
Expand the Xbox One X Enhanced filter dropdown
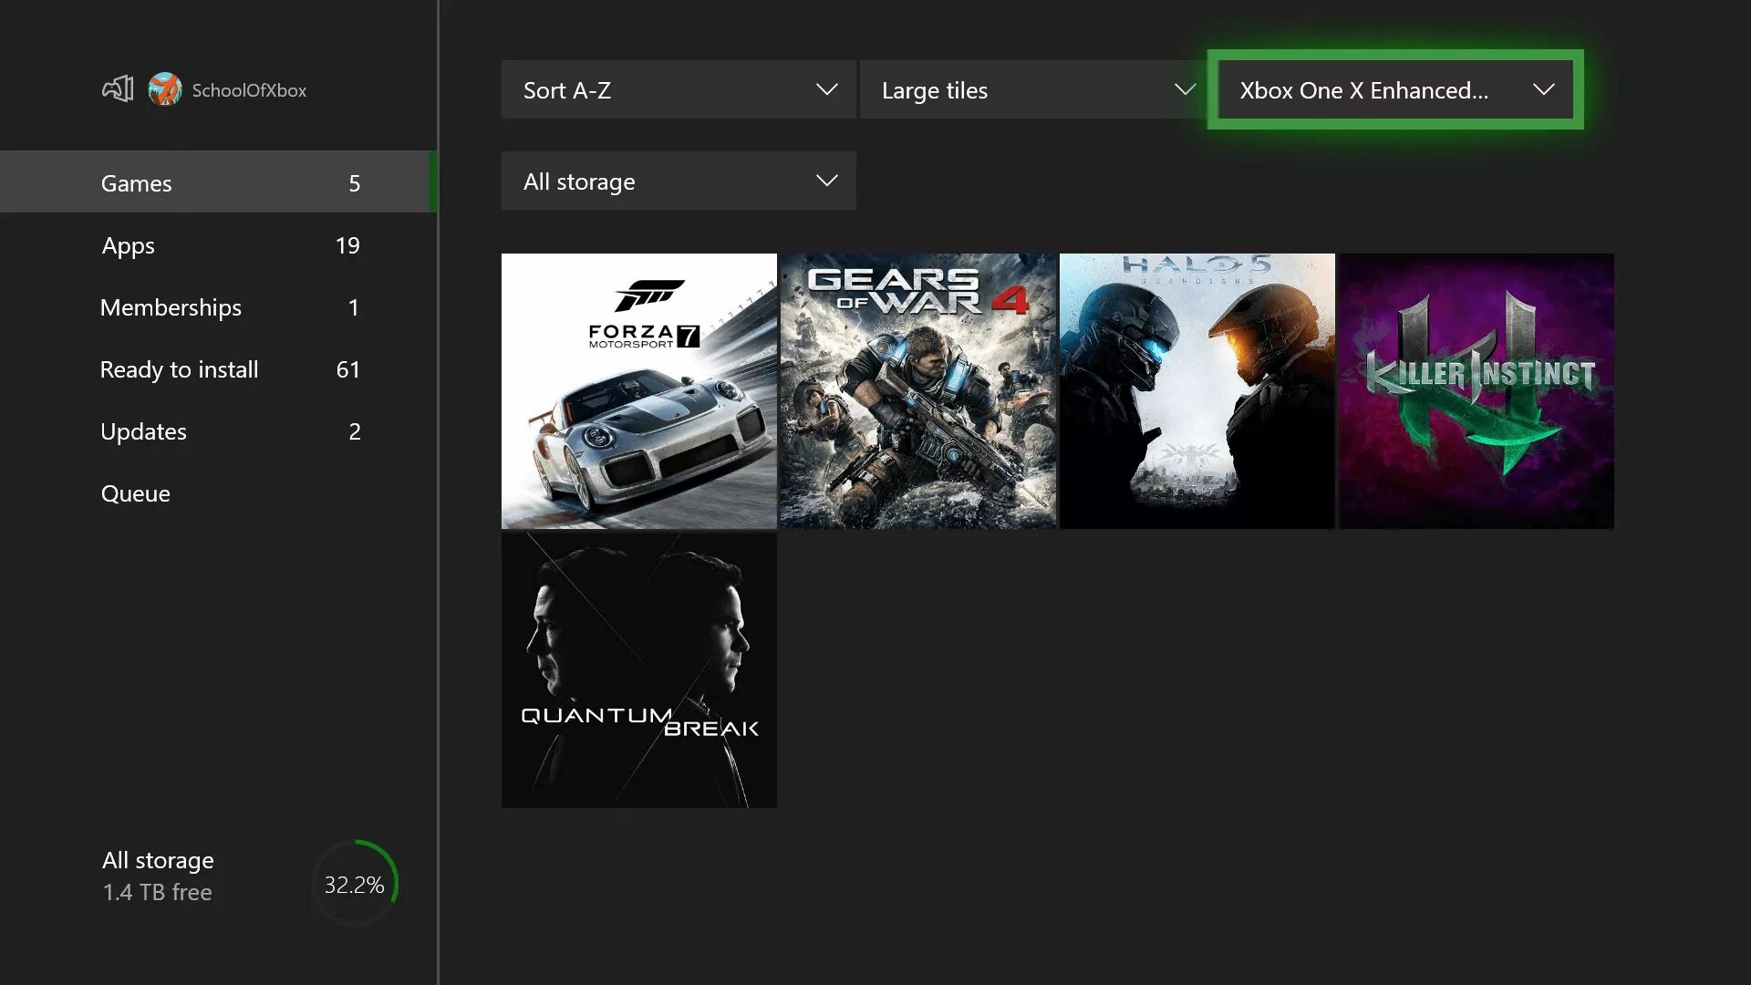[1395, 90]
